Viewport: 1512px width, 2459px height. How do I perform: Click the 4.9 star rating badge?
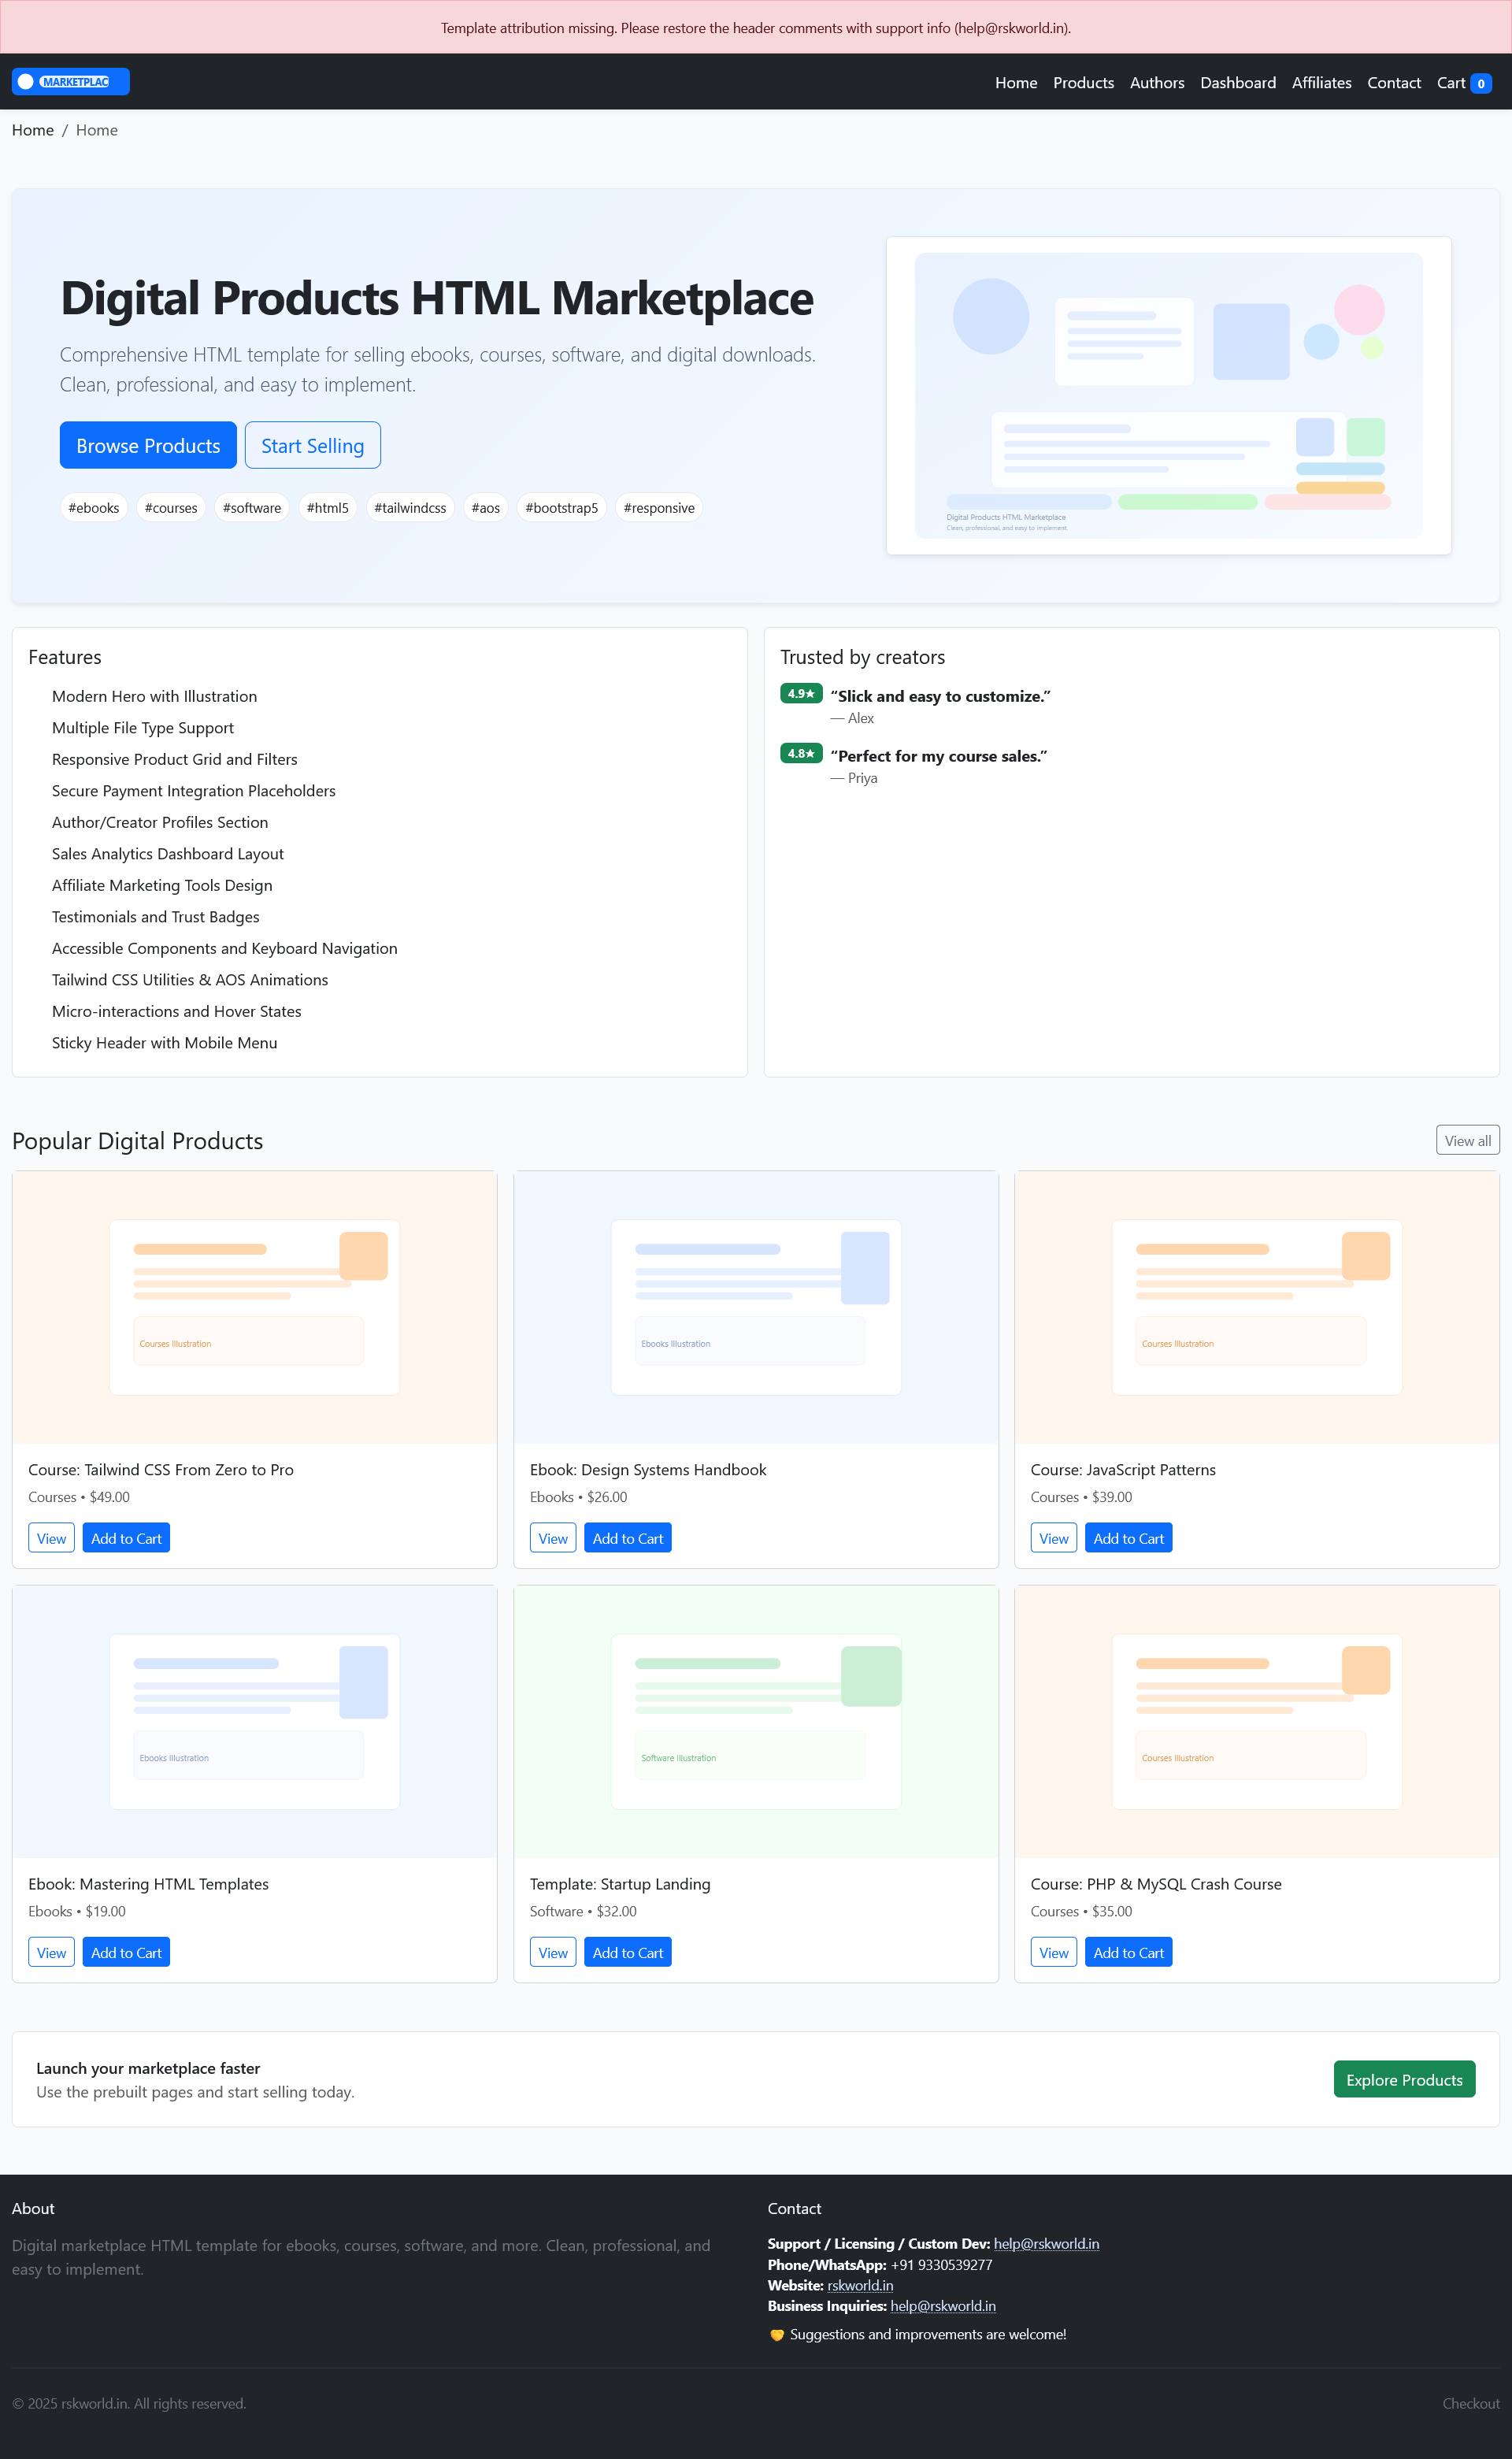pos(801,693)
